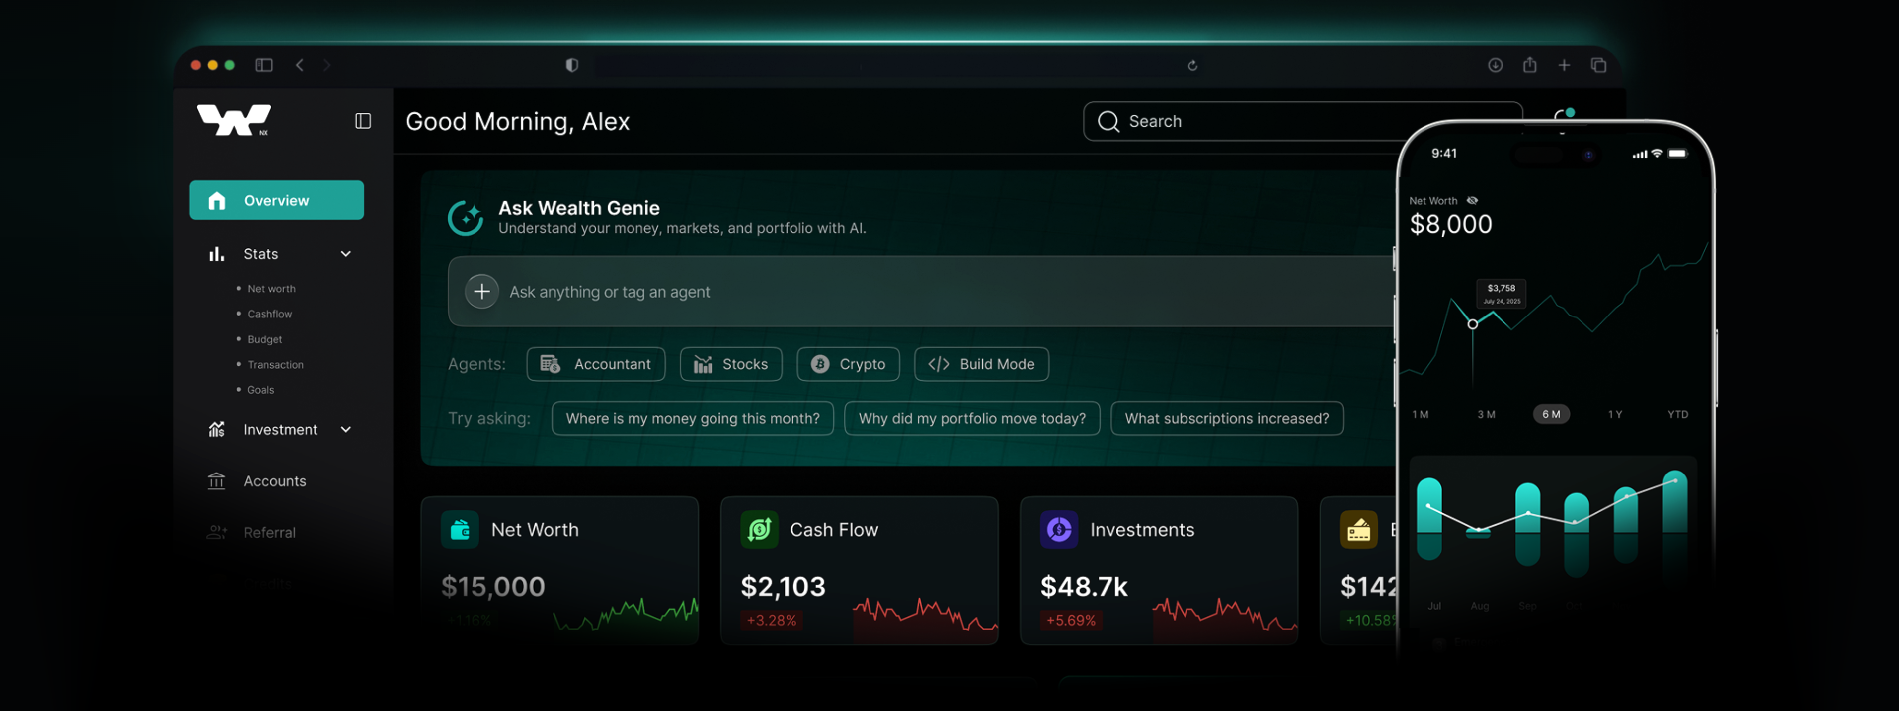Select 1 M range on phone chart

click(x=1420, y=414)
